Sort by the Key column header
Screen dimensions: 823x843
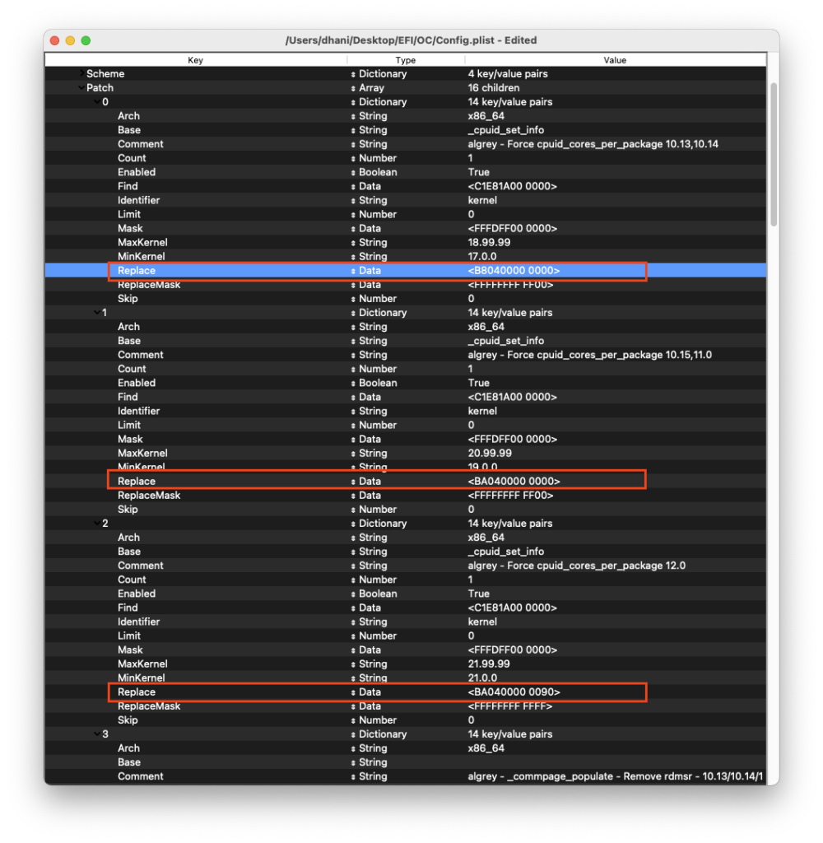click(196, 60)
